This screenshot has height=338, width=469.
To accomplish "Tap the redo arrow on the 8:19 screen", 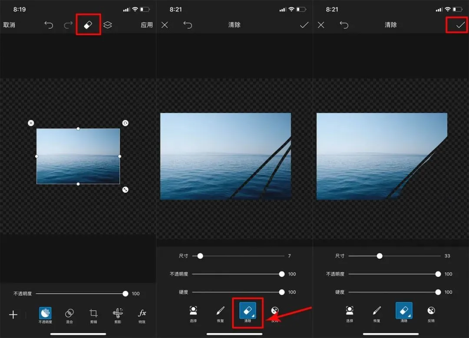I will click(68, 25).
